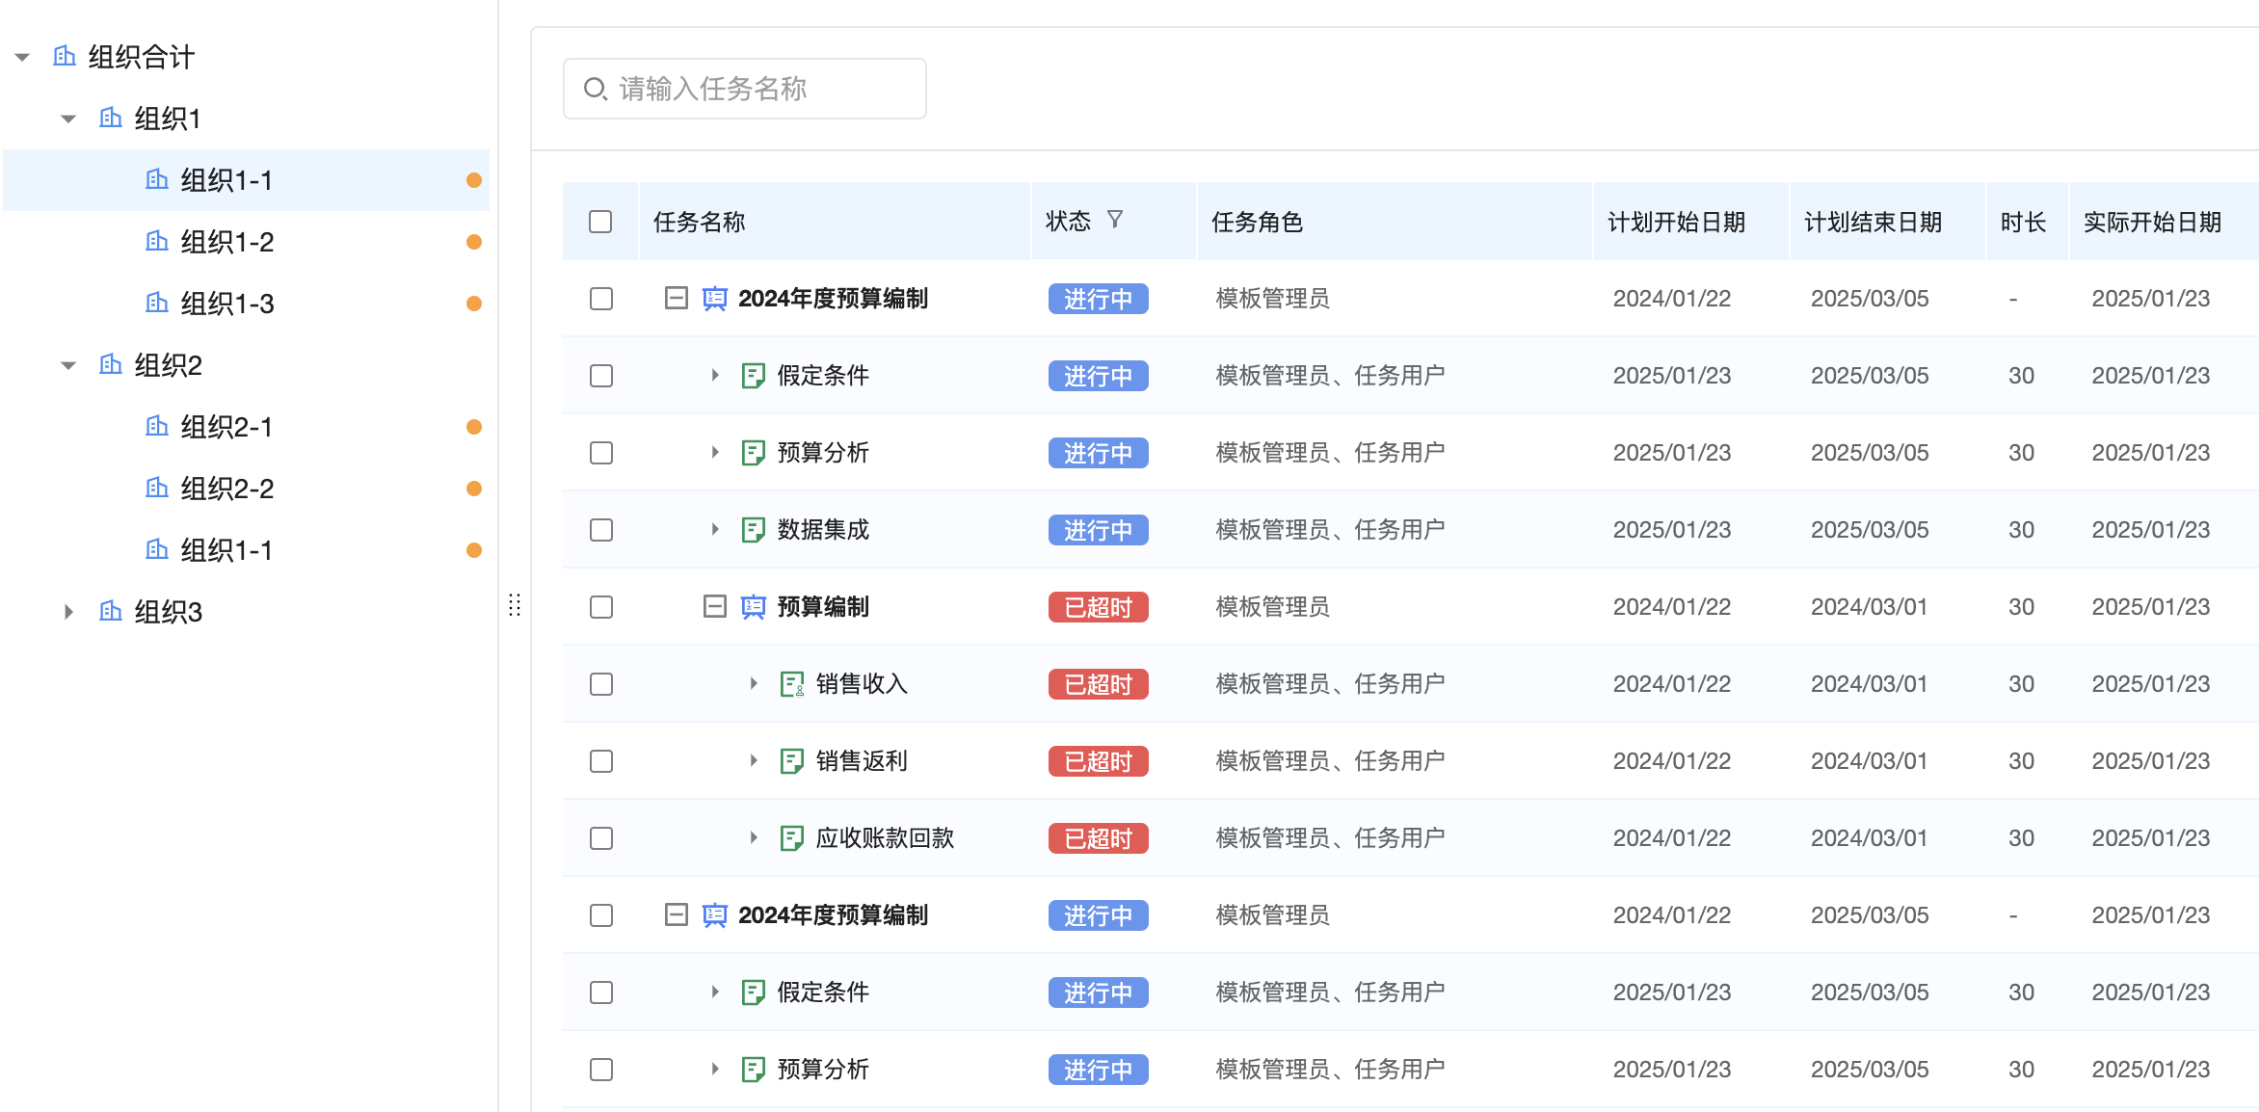Check the checkbox for 预算编制 row

pyautogui.click(x=600, y=607)
